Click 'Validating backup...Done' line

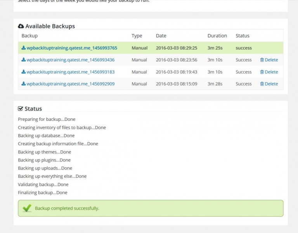click(43, 184)
